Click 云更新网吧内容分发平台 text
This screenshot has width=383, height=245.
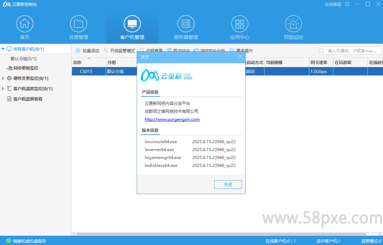[167, 104]
